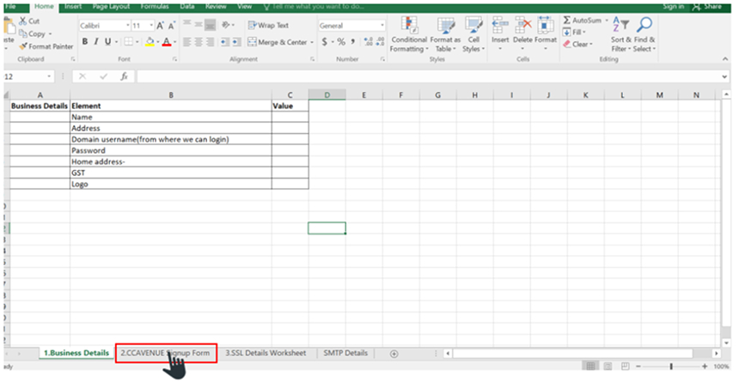Click Format as Table icon
Screen dimensions: 739x382
[x=444, y=34]
